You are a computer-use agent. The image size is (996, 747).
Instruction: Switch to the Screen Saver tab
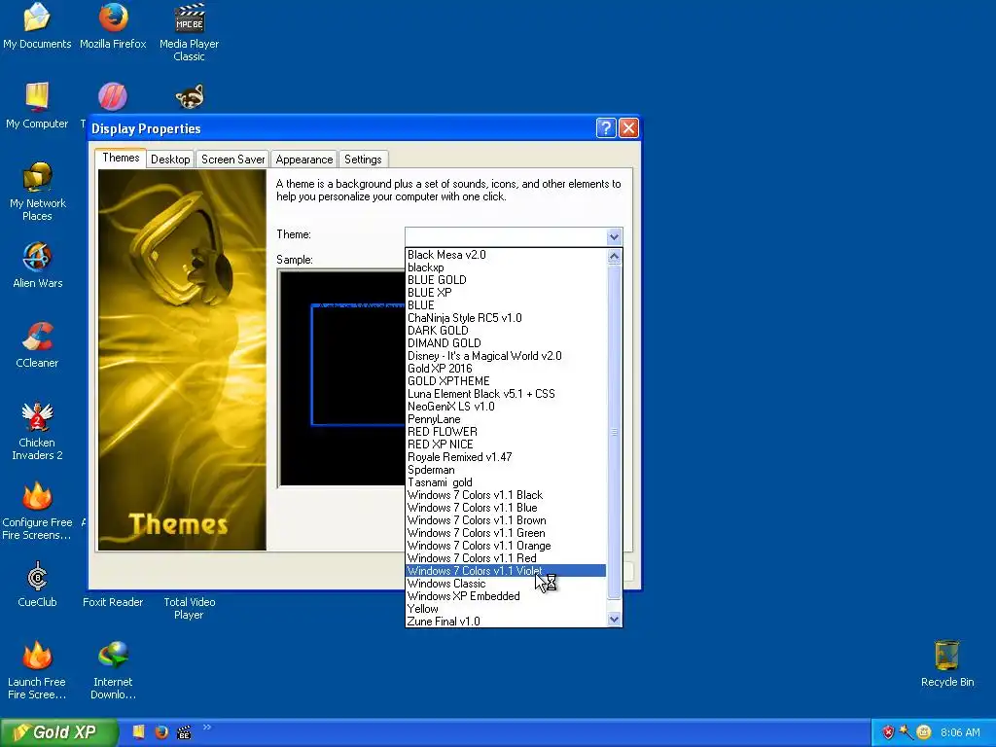pyautogui.click(x=232, y=160)
